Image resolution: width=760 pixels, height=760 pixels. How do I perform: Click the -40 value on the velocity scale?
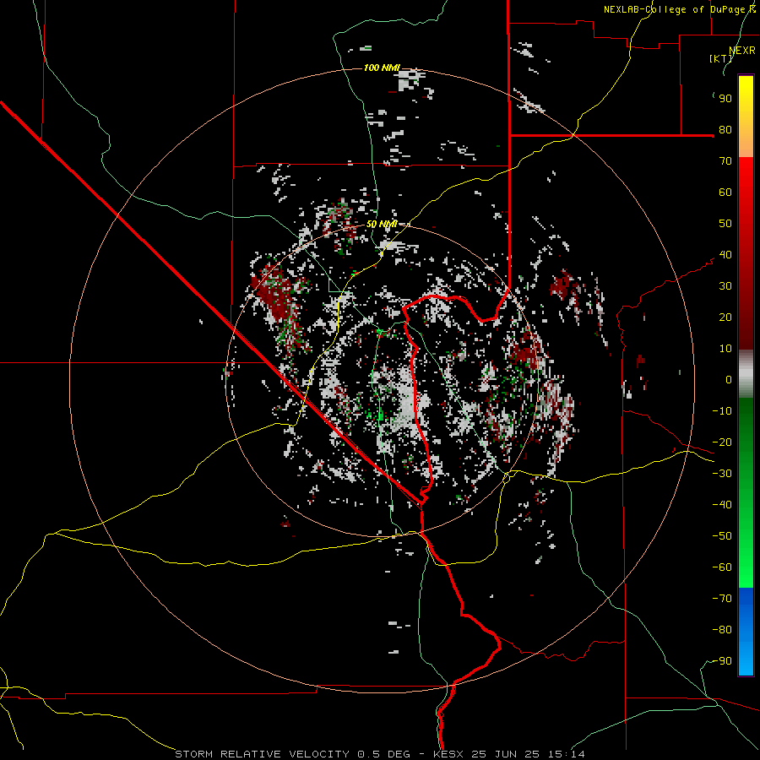[x=722, y=505]
